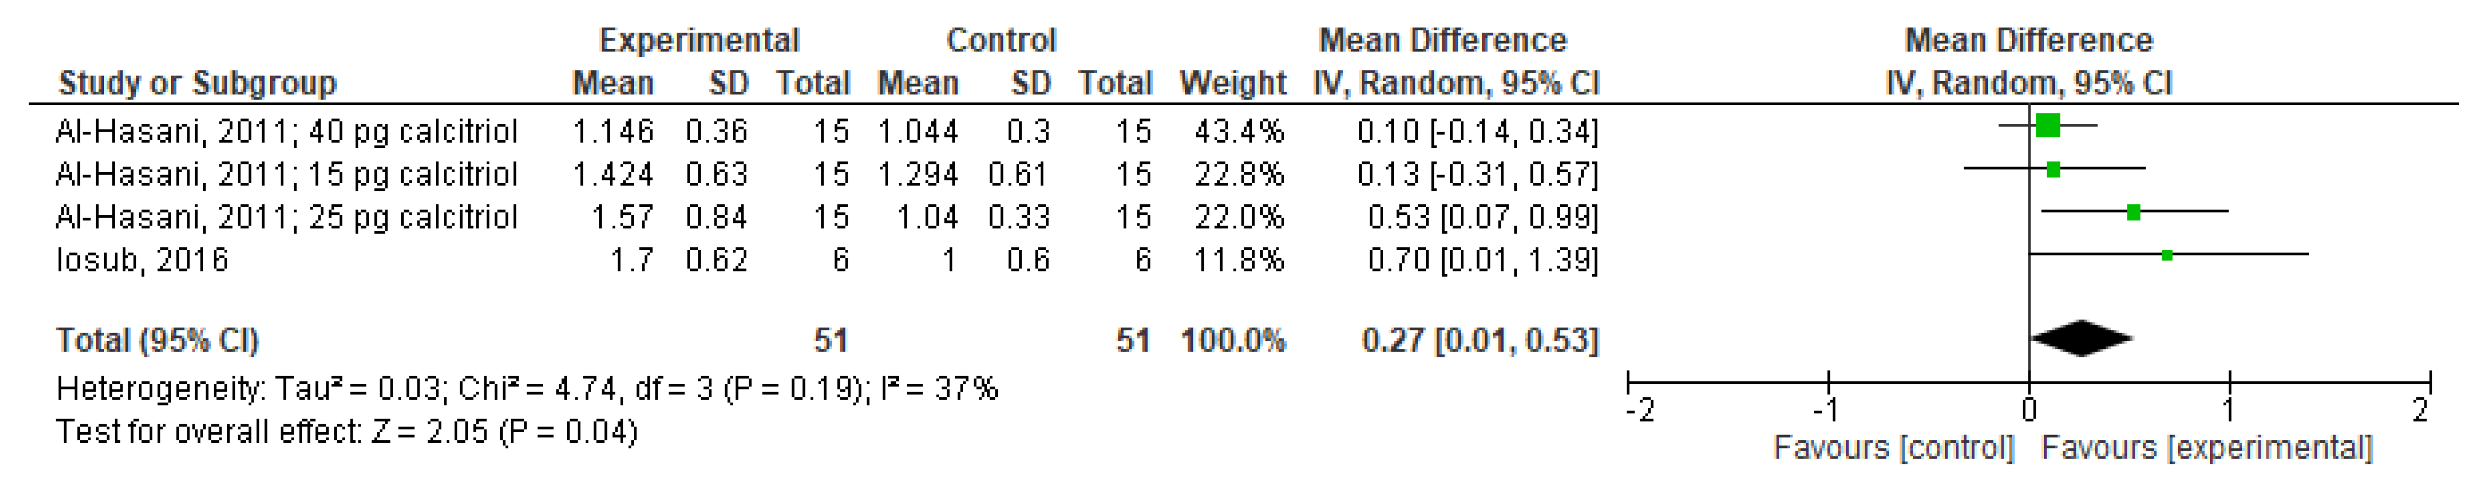Select the Iosub, 2016 study row label
The height and width of the screenshot is (489, 2484).
tap(142, 261)
